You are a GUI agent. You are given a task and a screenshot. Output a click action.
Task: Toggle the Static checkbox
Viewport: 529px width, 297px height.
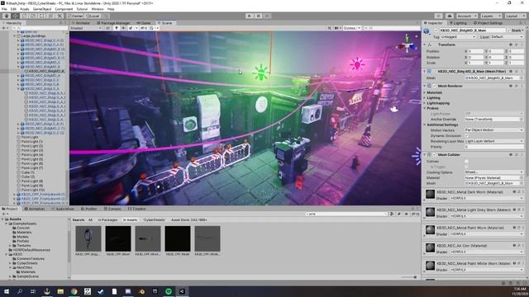(509, 31)
